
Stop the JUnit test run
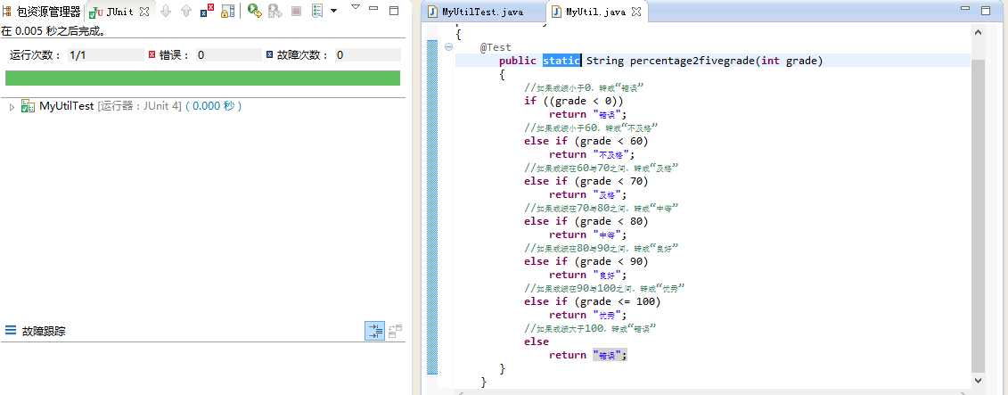(x=297, y=11)
